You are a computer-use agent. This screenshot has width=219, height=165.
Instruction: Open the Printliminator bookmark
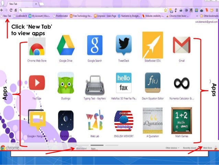point(61,16)
